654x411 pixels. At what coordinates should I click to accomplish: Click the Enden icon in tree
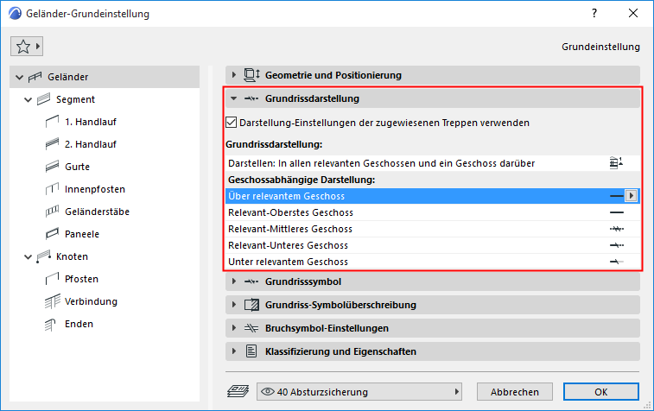click(50, 324)
